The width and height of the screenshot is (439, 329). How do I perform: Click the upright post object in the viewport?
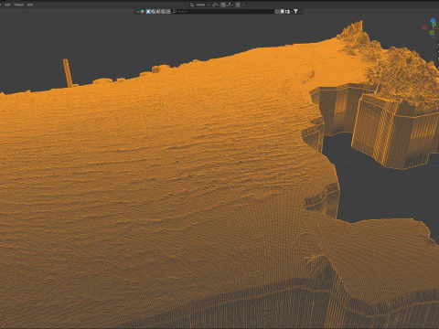[x=68, y=73]
